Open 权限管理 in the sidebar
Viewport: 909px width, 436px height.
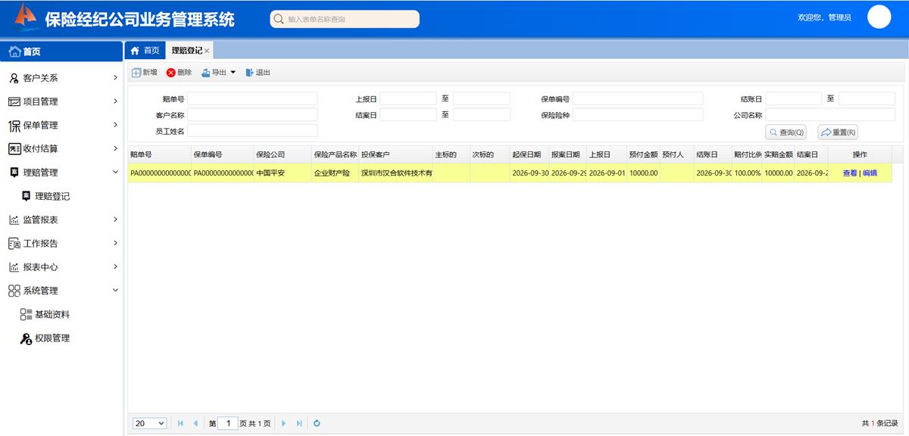coord(61,338)
